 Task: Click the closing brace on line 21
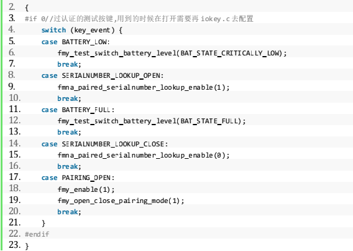44,223
